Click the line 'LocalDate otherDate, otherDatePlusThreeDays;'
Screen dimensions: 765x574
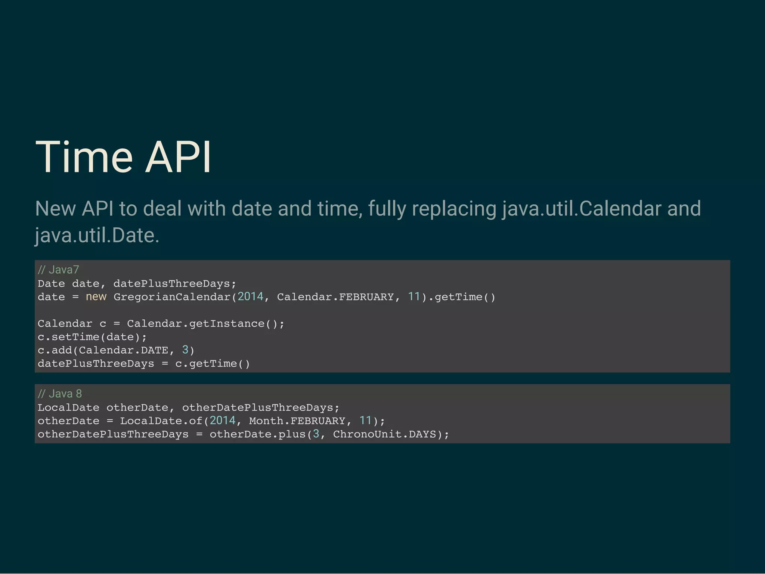pyautogui.click(x=189, y=408)
